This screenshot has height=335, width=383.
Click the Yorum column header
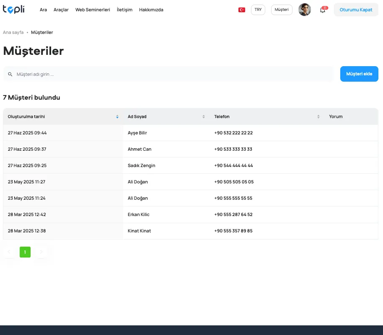[336, 117]
